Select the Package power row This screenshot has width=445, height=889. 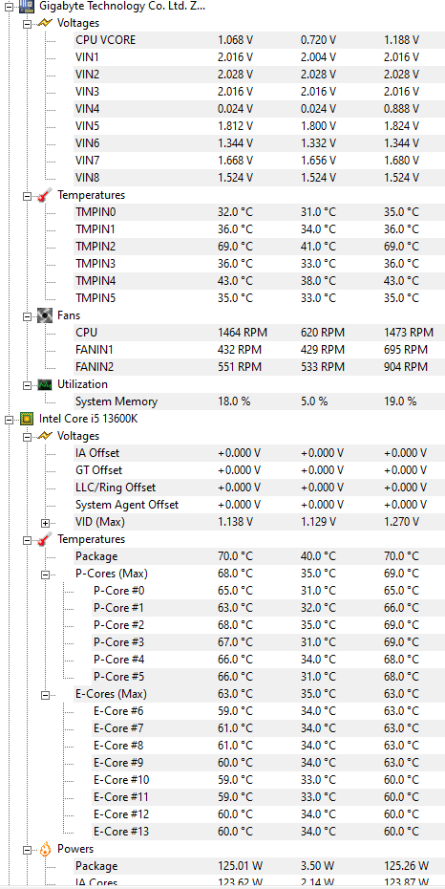[259, 866]
